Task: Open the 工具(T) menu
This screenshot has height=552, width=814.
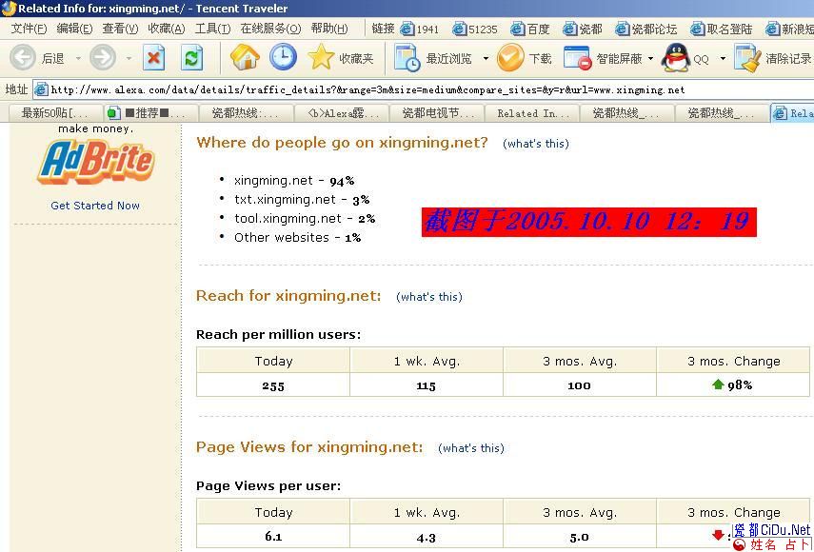Action: [x=212, y=29]
